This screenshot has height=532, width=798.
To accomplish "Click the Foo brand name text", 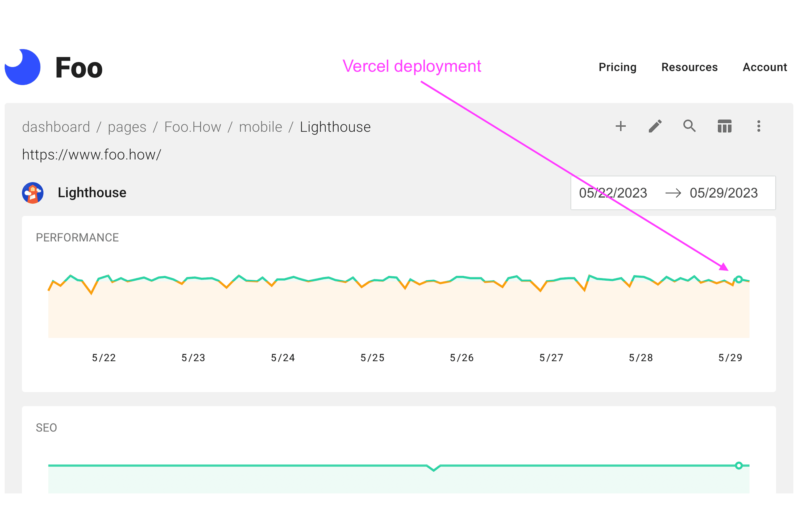I will 79,68.
